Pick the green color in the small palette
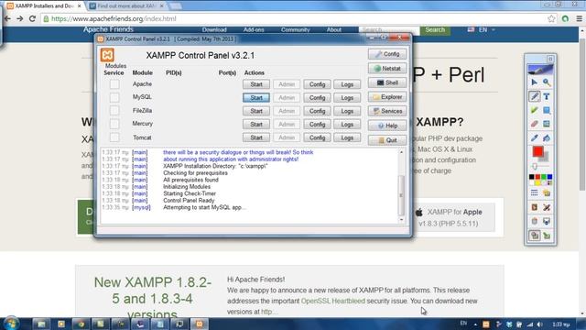 544,177
